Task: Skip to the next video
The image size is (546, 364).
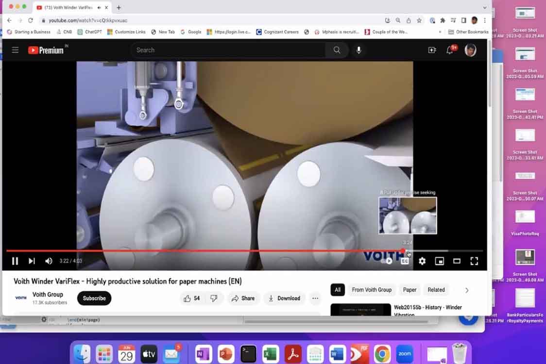Action: [32, 261]
